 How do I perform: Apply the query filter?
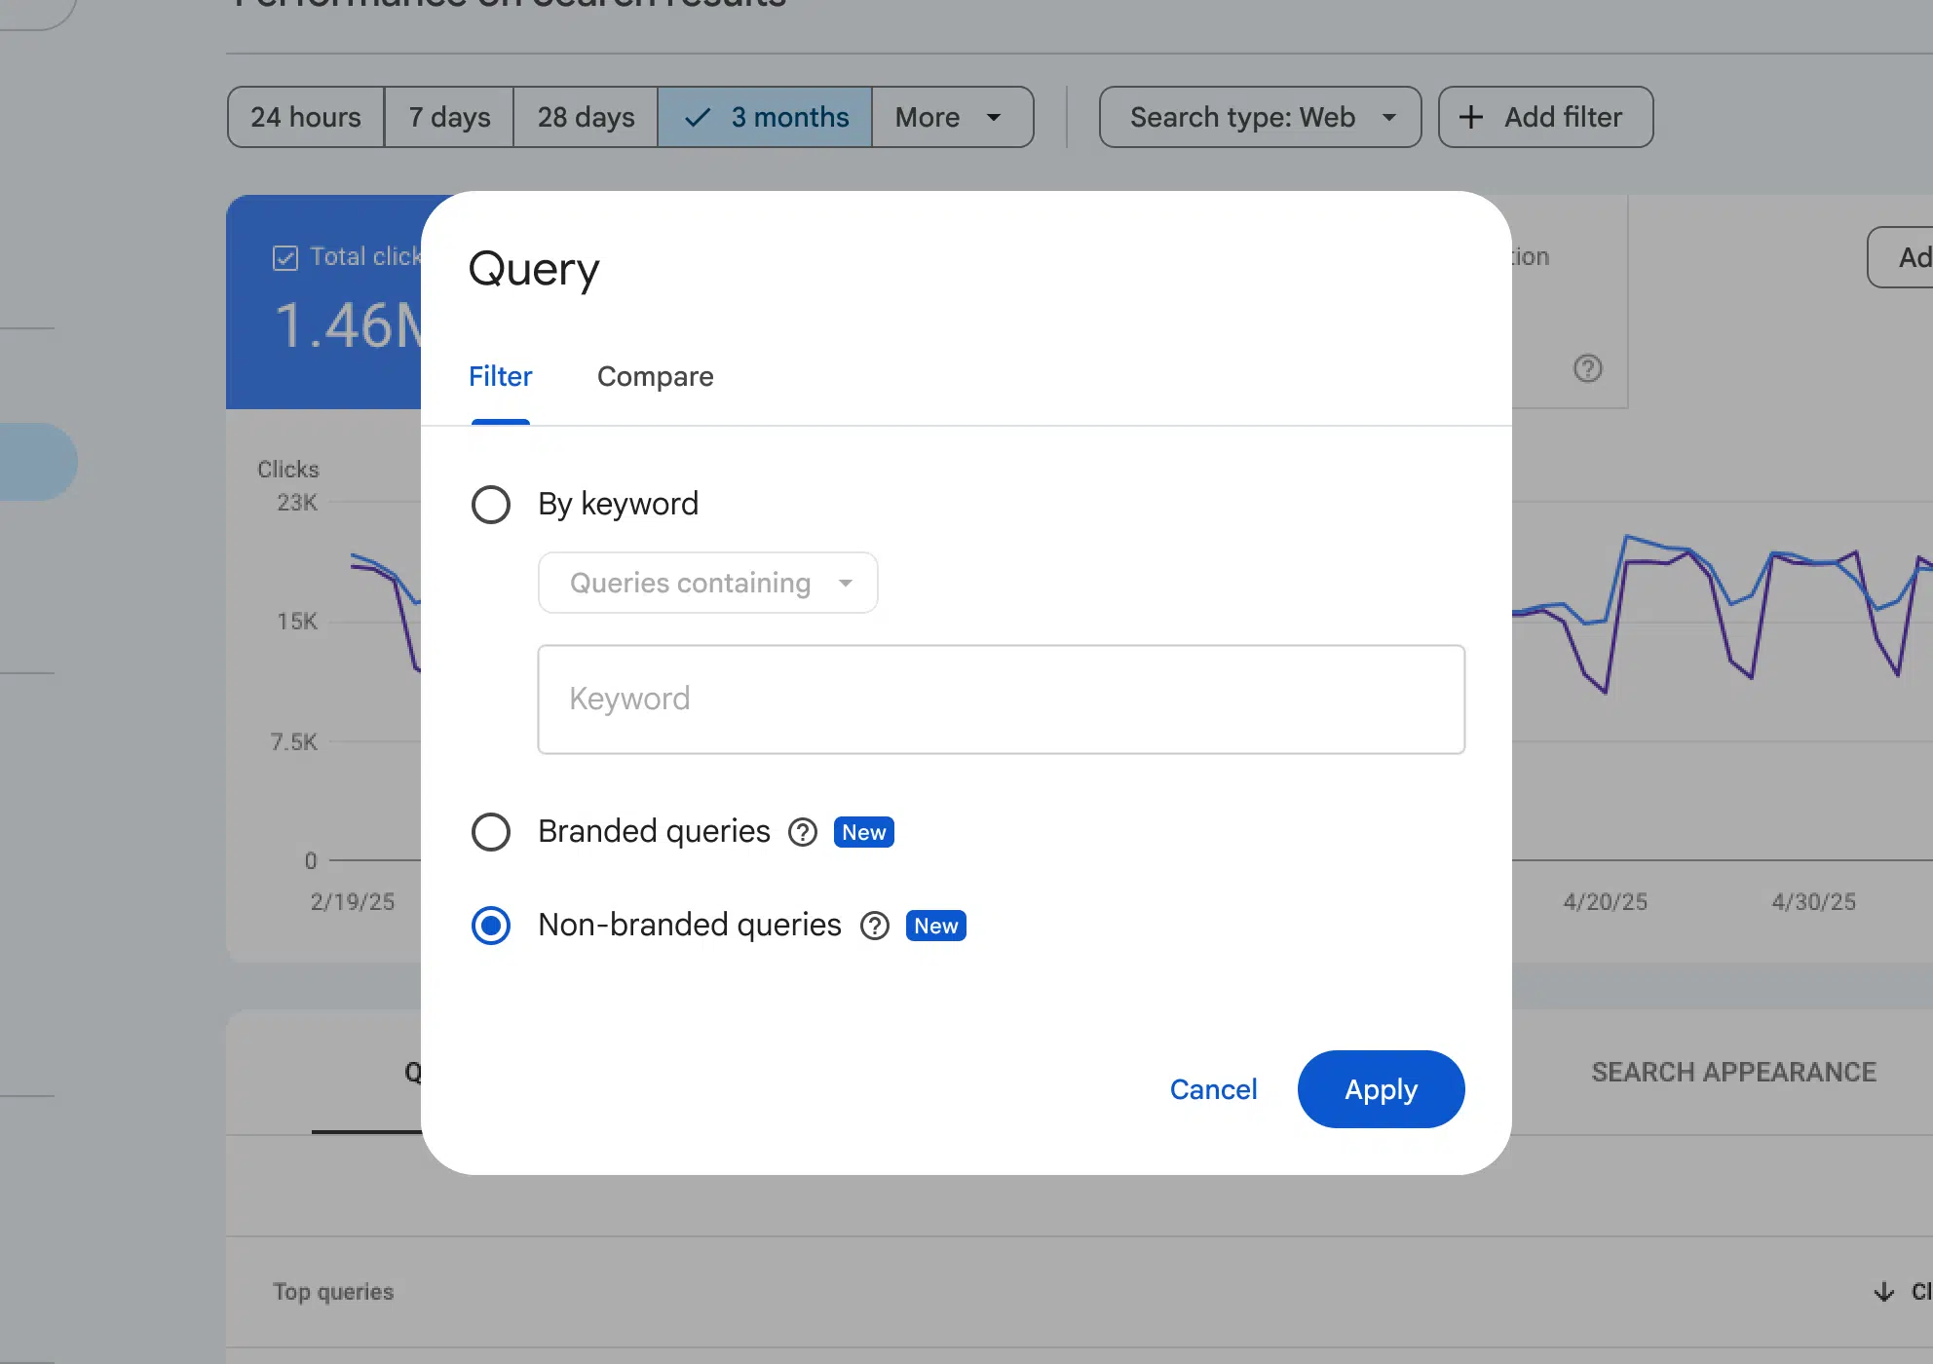tap(1381, 1089)
